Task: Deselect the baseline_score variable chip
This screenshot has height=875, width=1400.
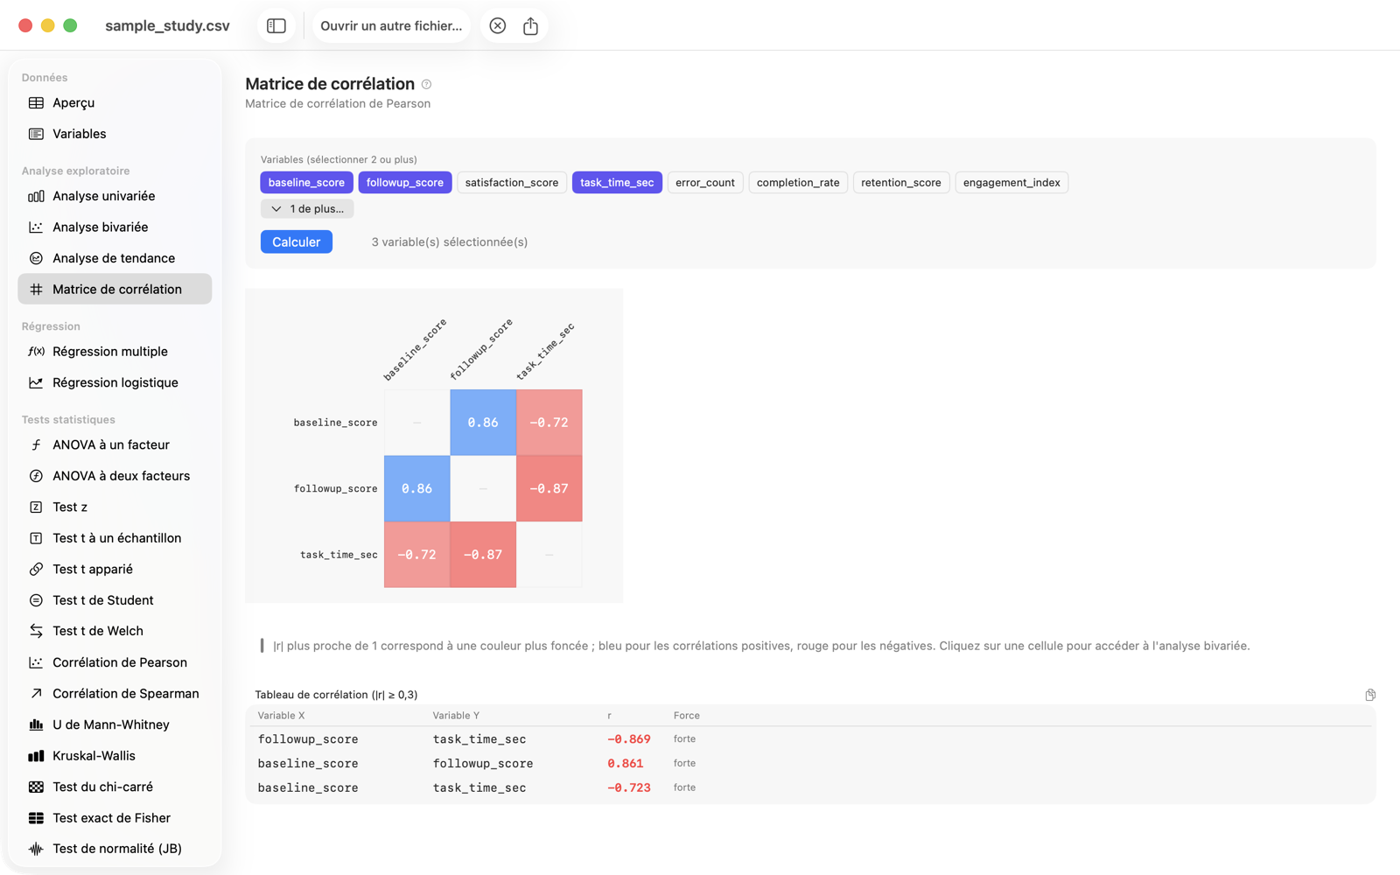Action: pyautogui.click(x=306, y=182)
